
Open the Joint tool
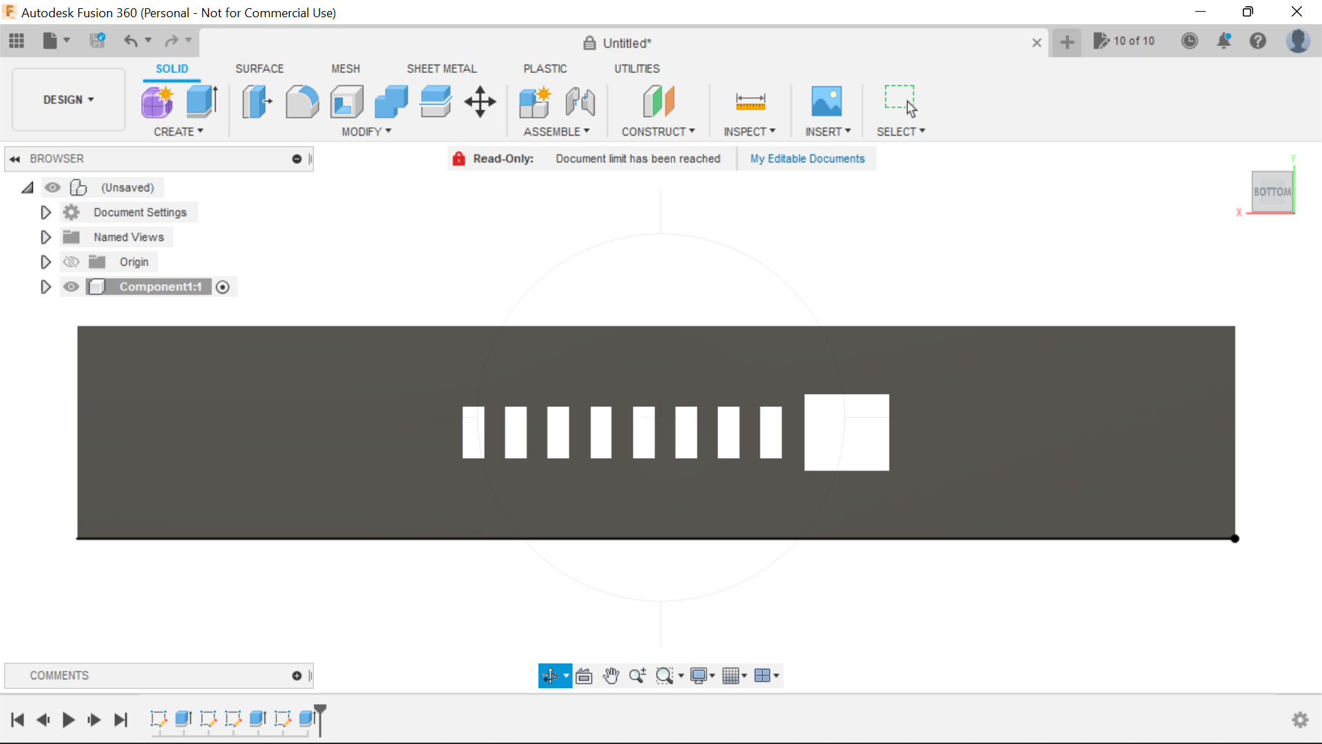tap(580, 101)
